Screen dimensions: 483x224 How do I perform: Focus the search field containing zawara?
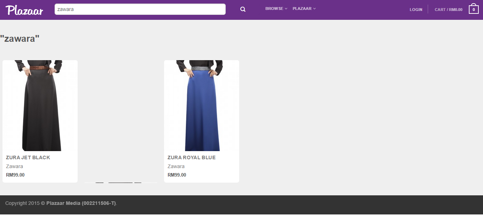(140, 9)
